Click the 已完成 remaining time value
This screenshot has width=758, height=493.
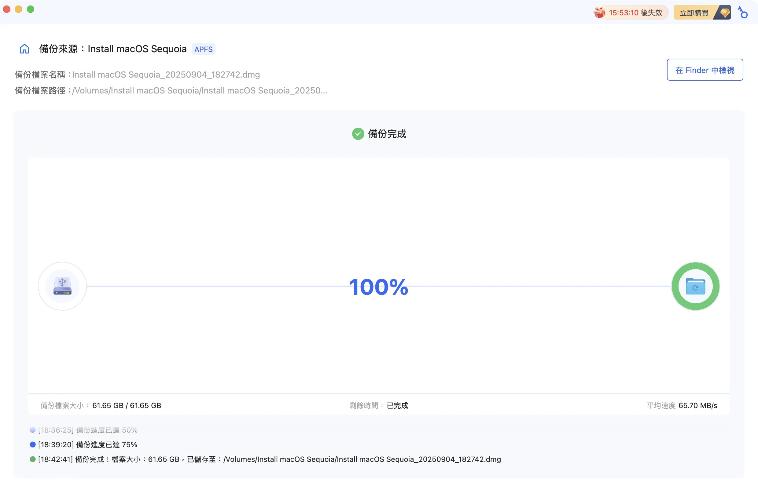point(397,405)
